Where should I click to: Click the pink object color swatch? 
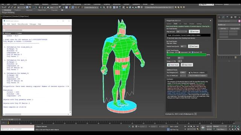click(239, 21)
